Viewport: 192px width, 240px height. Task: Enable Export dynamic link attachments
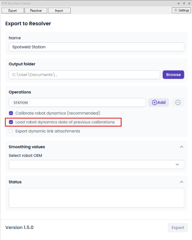coord(11,131)
